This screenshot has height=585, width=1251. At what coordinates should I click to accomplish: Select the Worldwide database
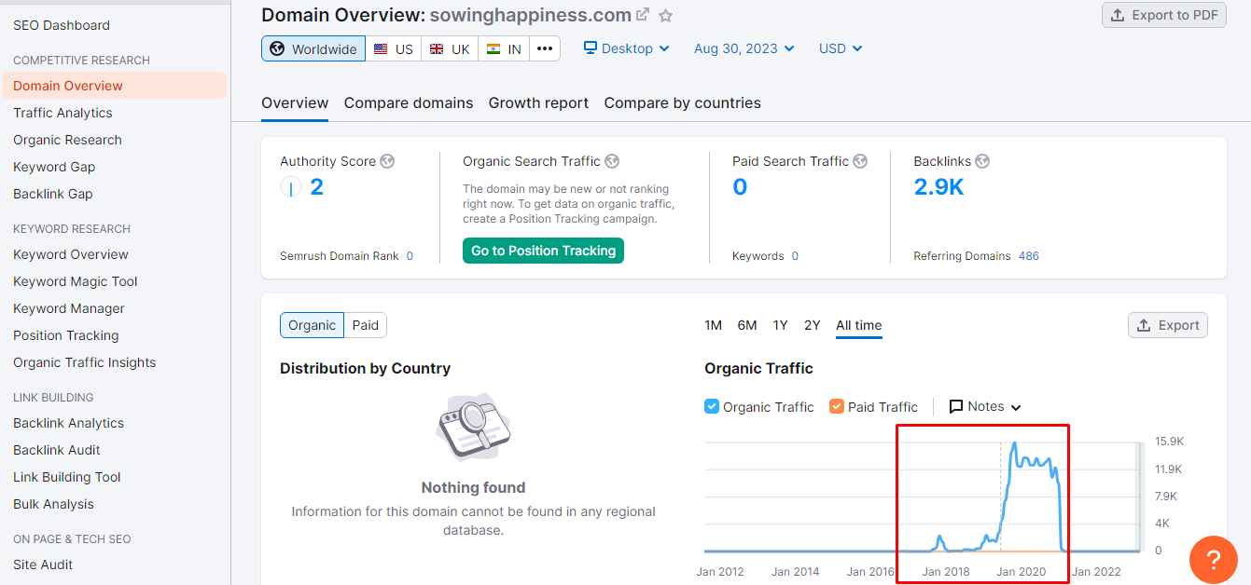click(313, 48)
